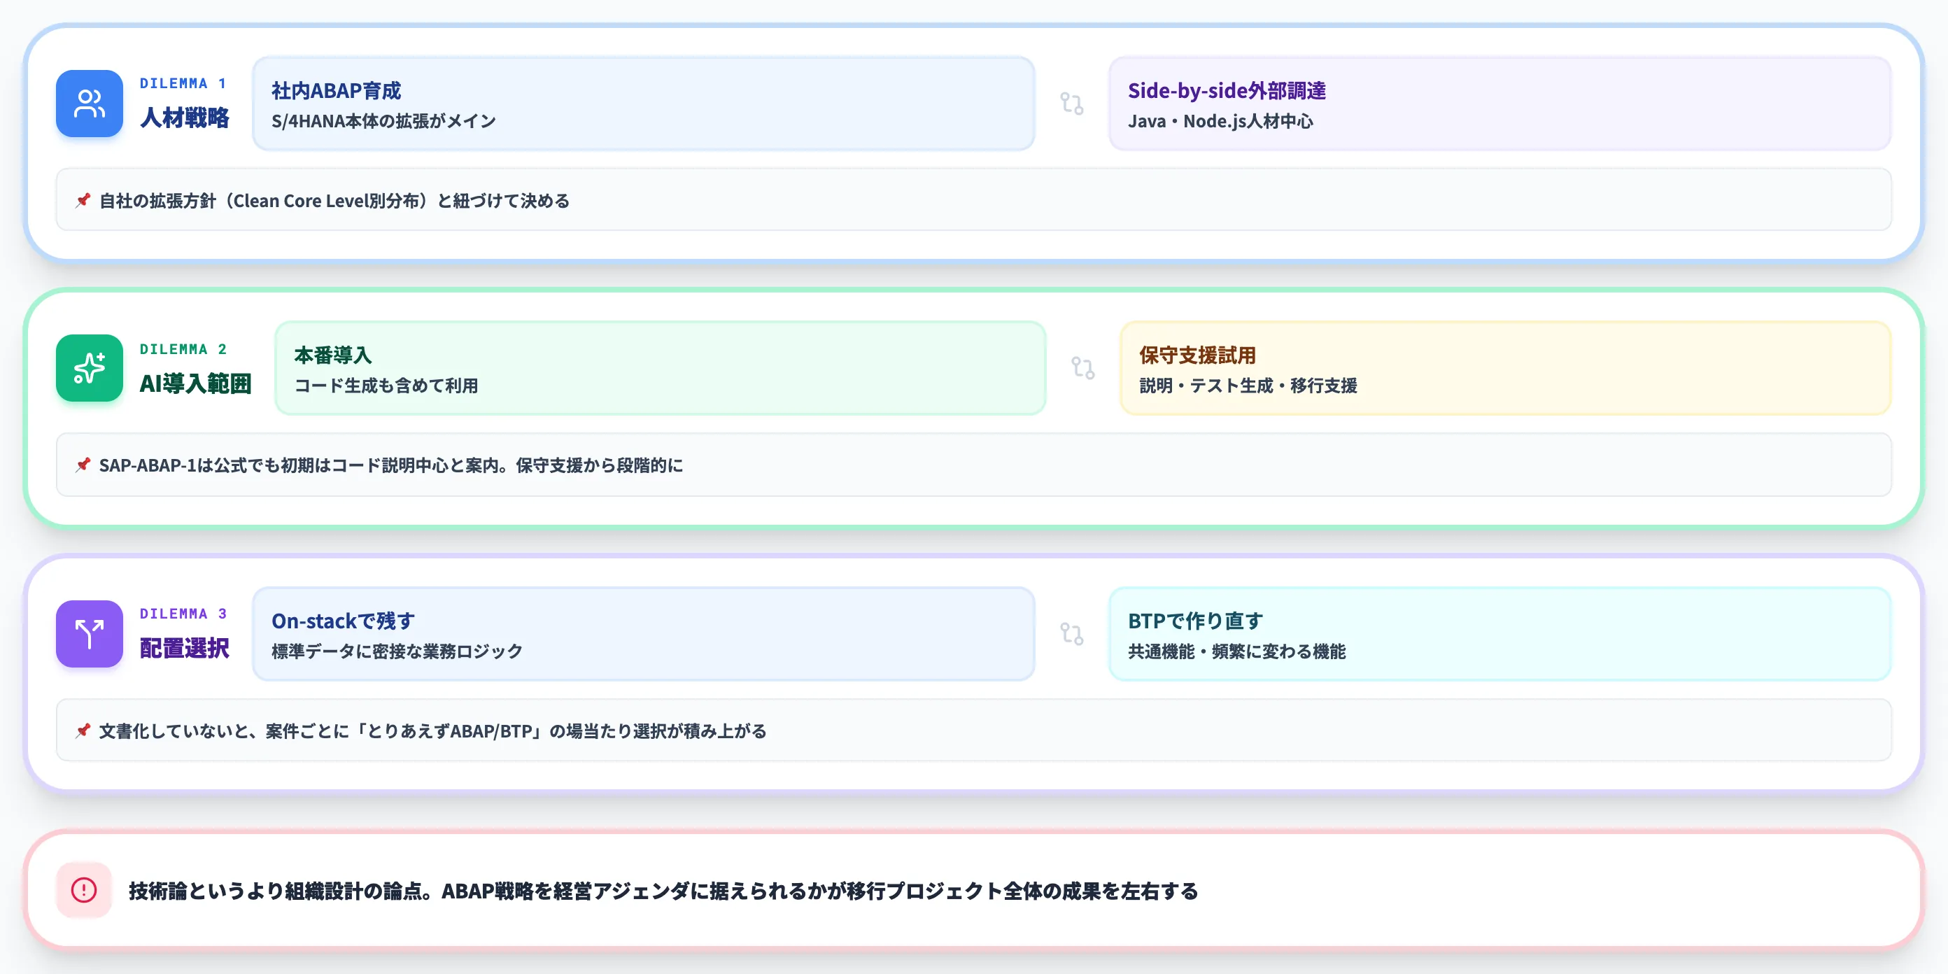Click the compare-arrows icon between 社内ABAP育成 and Side-by-side

coord(1071,104)
